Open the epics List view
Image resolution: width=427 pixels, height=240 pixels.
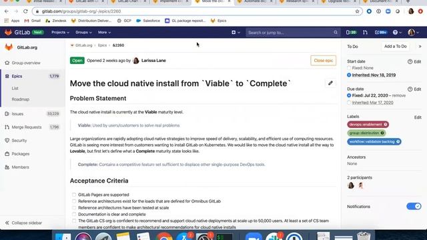click(15, 88)
